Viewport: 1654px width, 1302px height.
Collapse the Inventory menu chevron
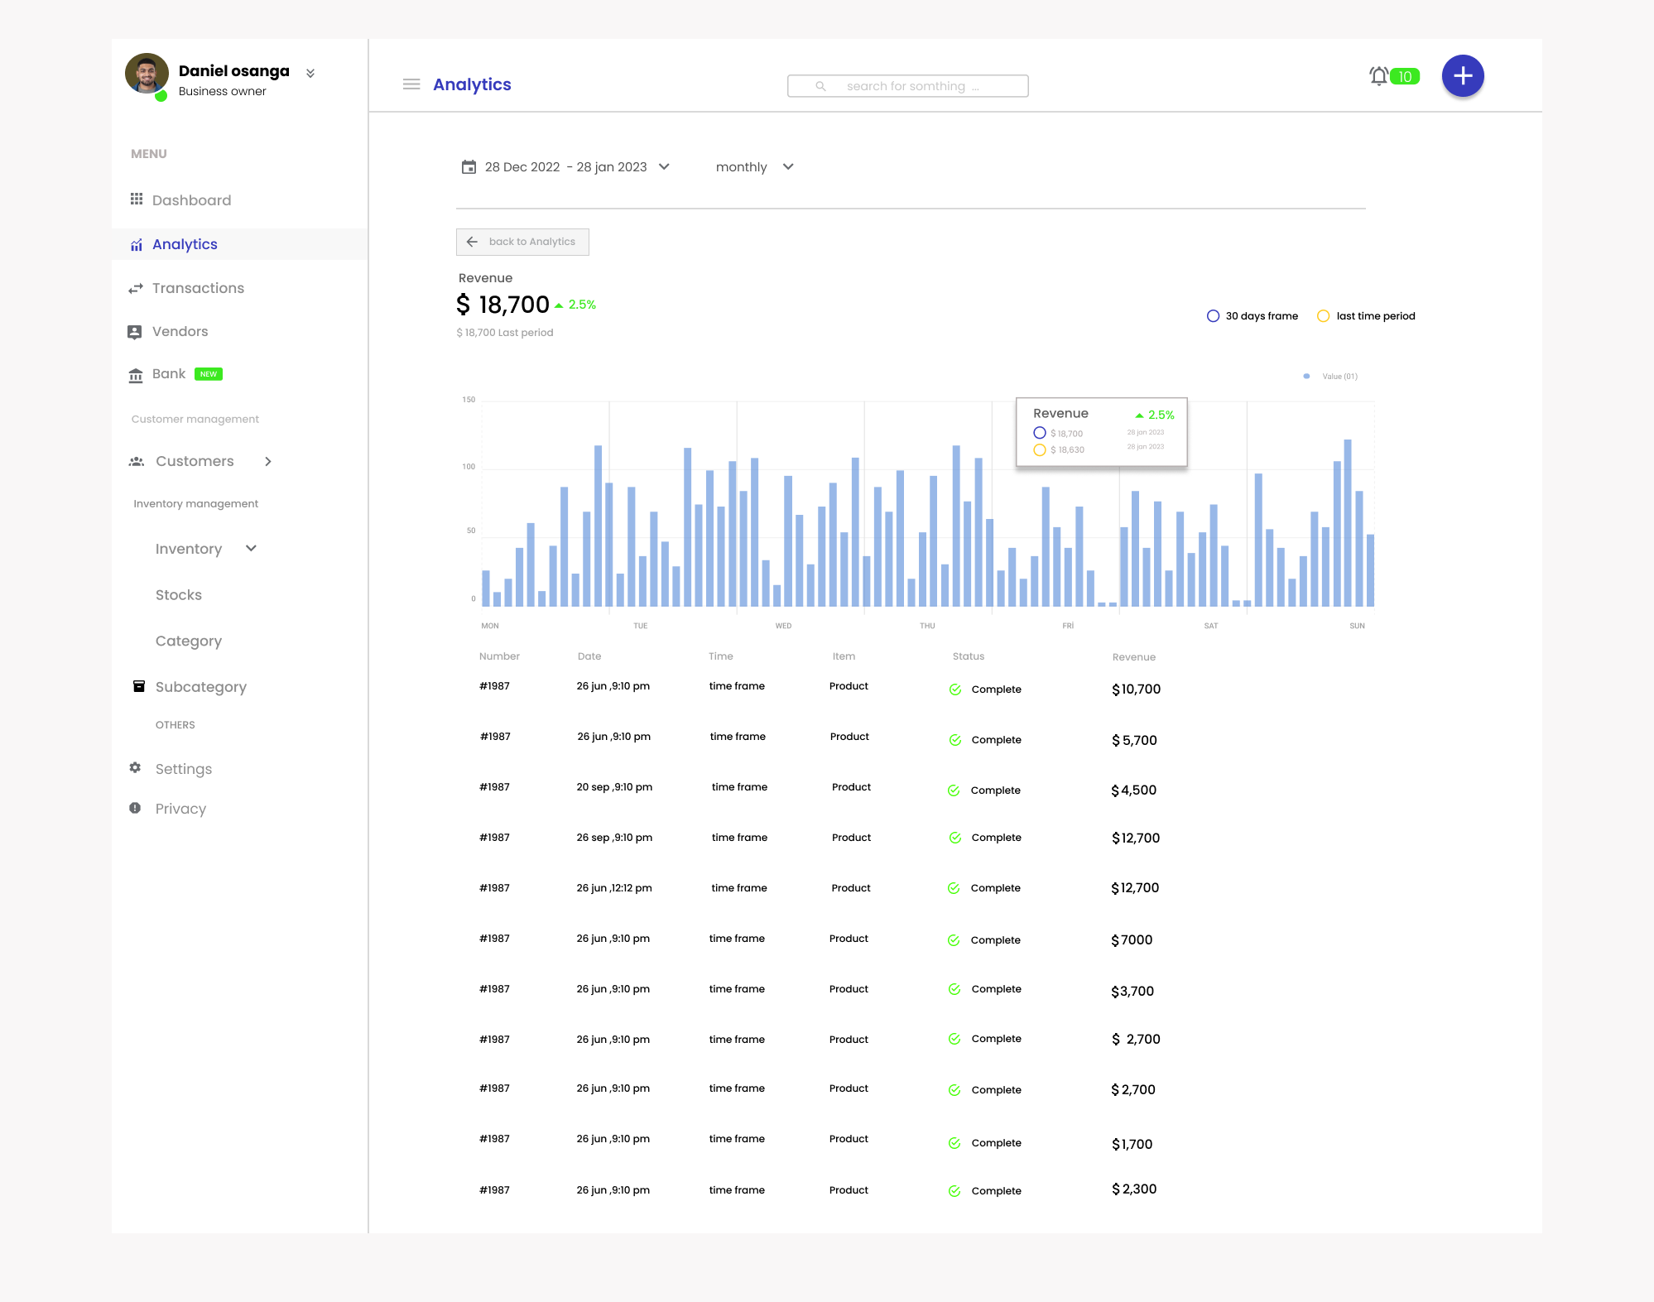tap(252, 548)
